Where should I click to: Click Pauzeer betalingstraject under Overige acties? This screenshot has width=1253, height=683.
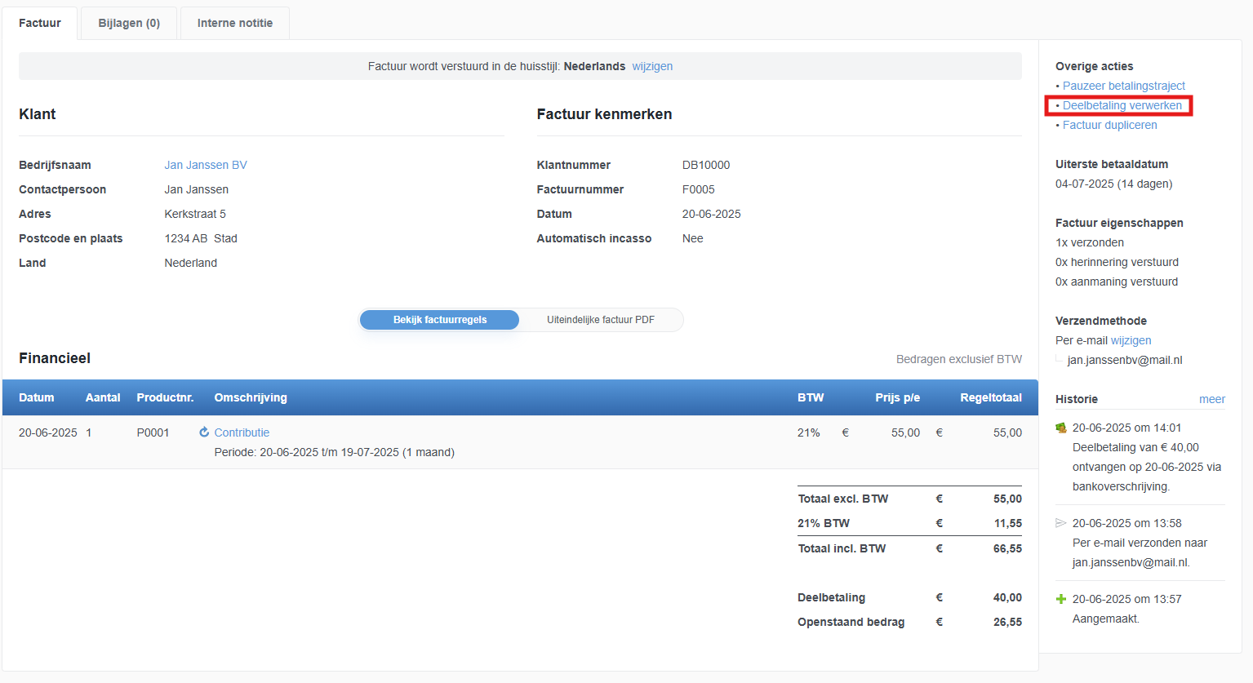1123,86
